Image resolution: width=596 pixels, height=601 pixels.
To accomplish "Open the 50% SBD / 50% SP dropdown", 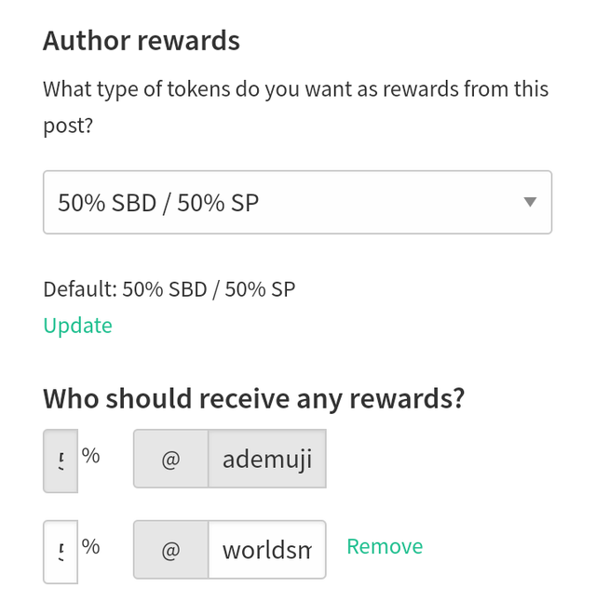I will (297, 203).
